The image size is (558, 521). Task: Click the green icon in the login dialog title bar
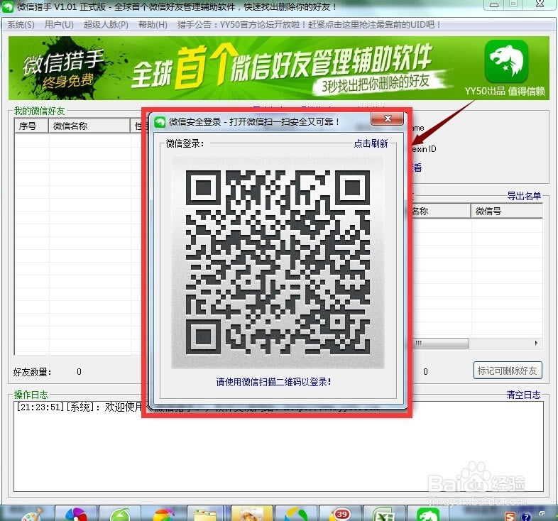pyautogui.click(x=160, y=122)
